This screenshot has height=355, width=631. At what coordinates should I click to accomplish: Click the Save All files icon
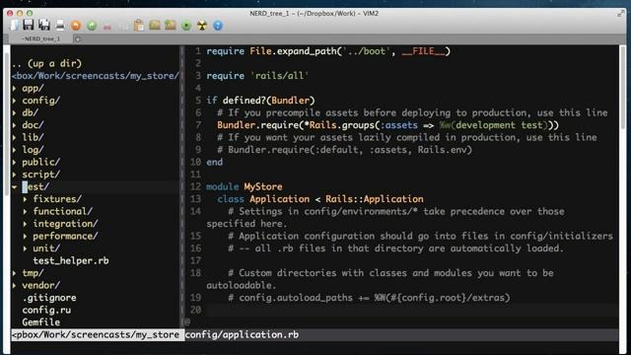coord(44,25)
